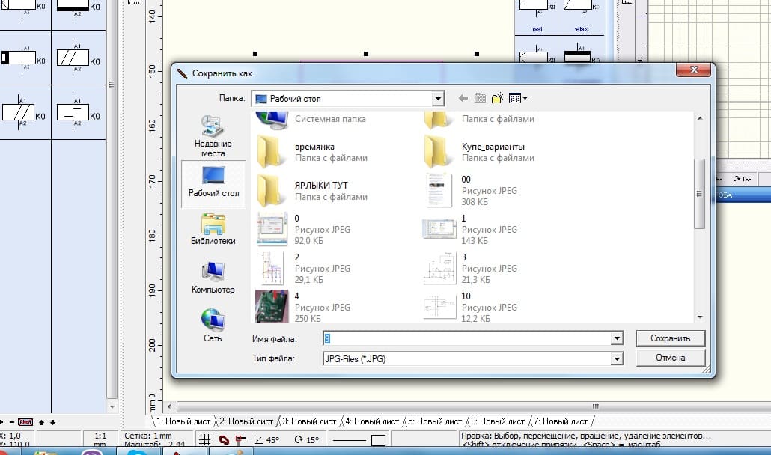Click the Отмена button
771x455 pixels.
[670, 358]
